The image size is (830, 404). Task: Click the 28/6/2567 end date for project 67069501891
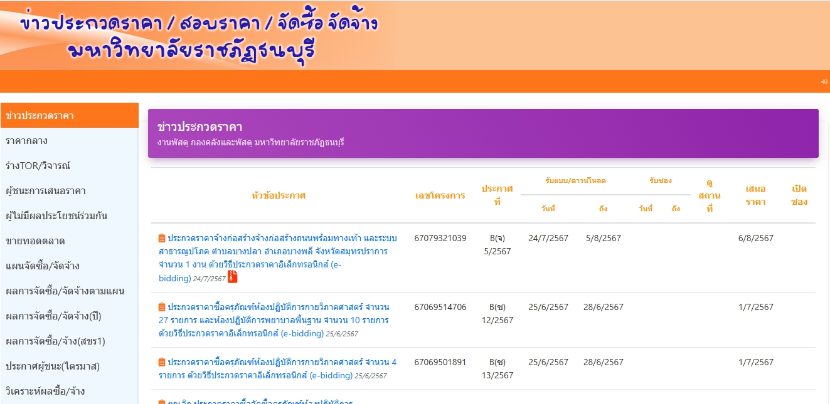[604, 362]
